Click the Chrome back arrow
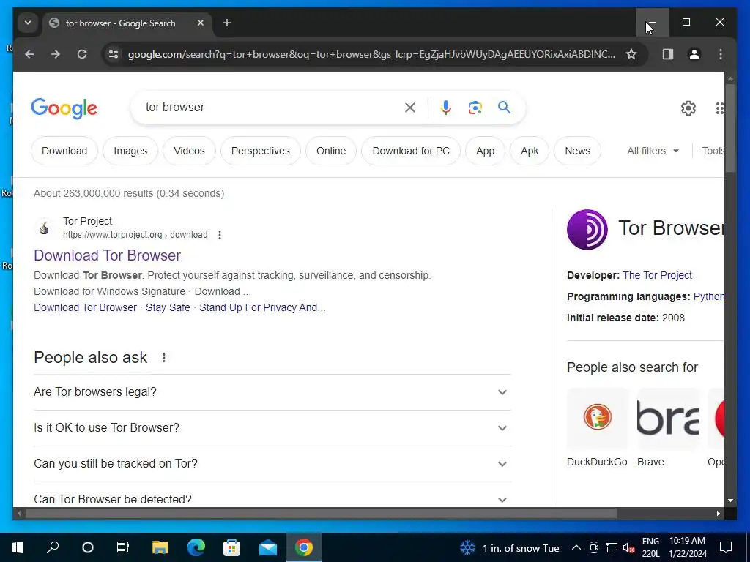 click(x=29, y=54)
